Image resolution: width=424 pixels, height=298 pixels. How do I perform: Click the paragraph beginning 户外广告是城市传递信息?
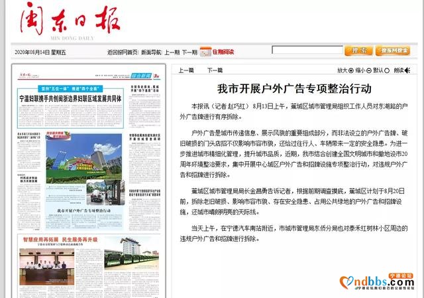[293, 154]
